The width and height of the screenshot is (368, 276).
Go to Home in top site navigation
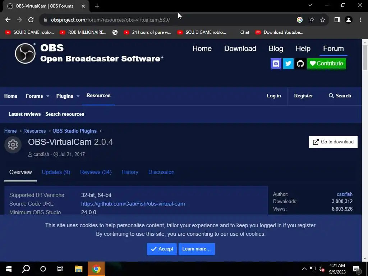tap(202, 49)
